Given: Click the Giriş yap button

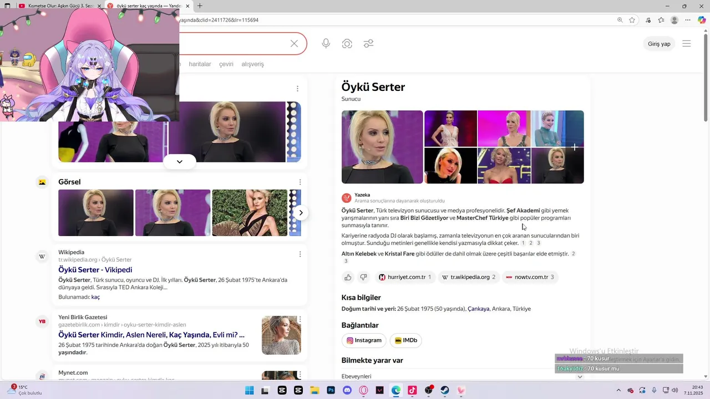Looking at the screenshot, I should (659, 44).
